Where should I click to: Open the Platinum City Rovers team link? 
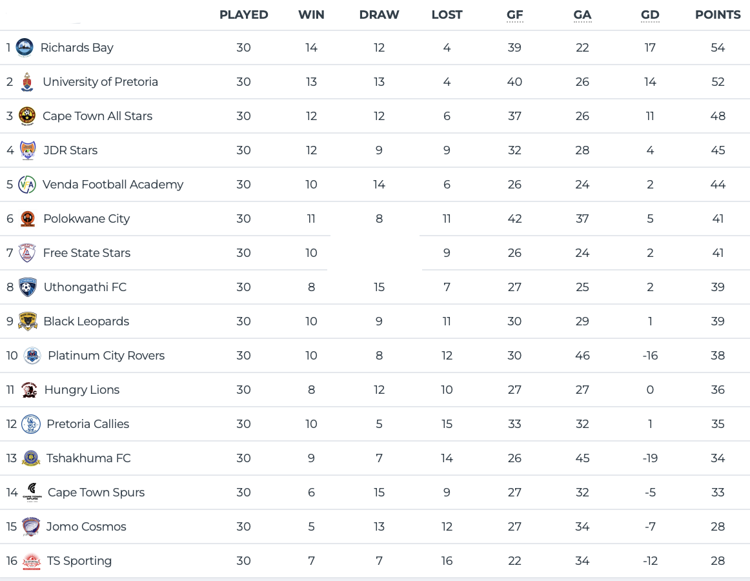coord(106,356)
